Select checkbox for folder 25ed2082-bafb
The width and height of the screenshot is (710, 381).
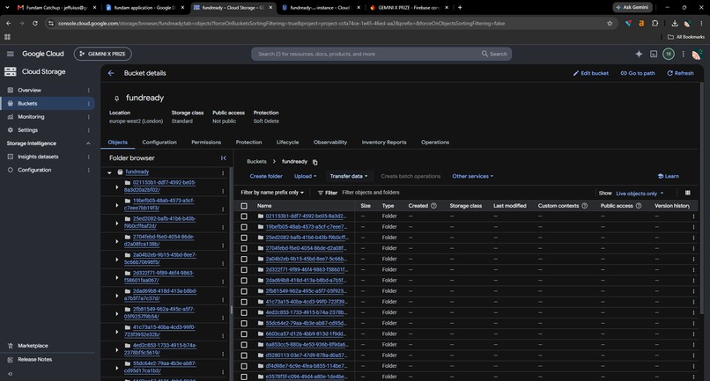tap(244, 238)
